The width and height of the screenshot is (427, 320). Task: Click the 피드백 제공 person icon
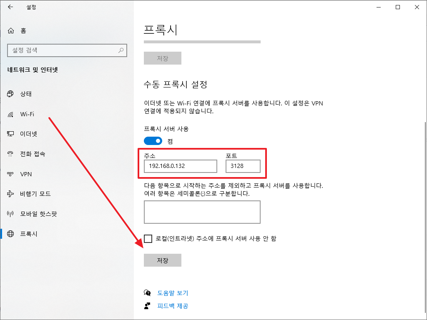pyautogui.click(x=147, y=306)
